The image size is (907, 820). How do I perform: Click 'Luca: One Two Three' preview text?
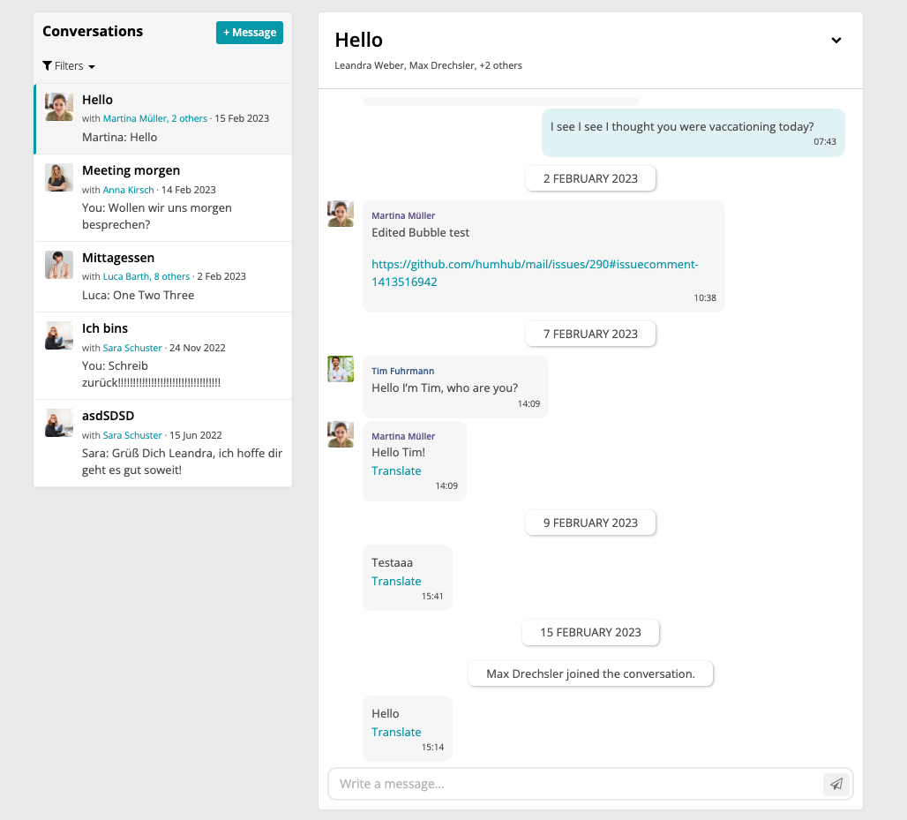(139, 296)
